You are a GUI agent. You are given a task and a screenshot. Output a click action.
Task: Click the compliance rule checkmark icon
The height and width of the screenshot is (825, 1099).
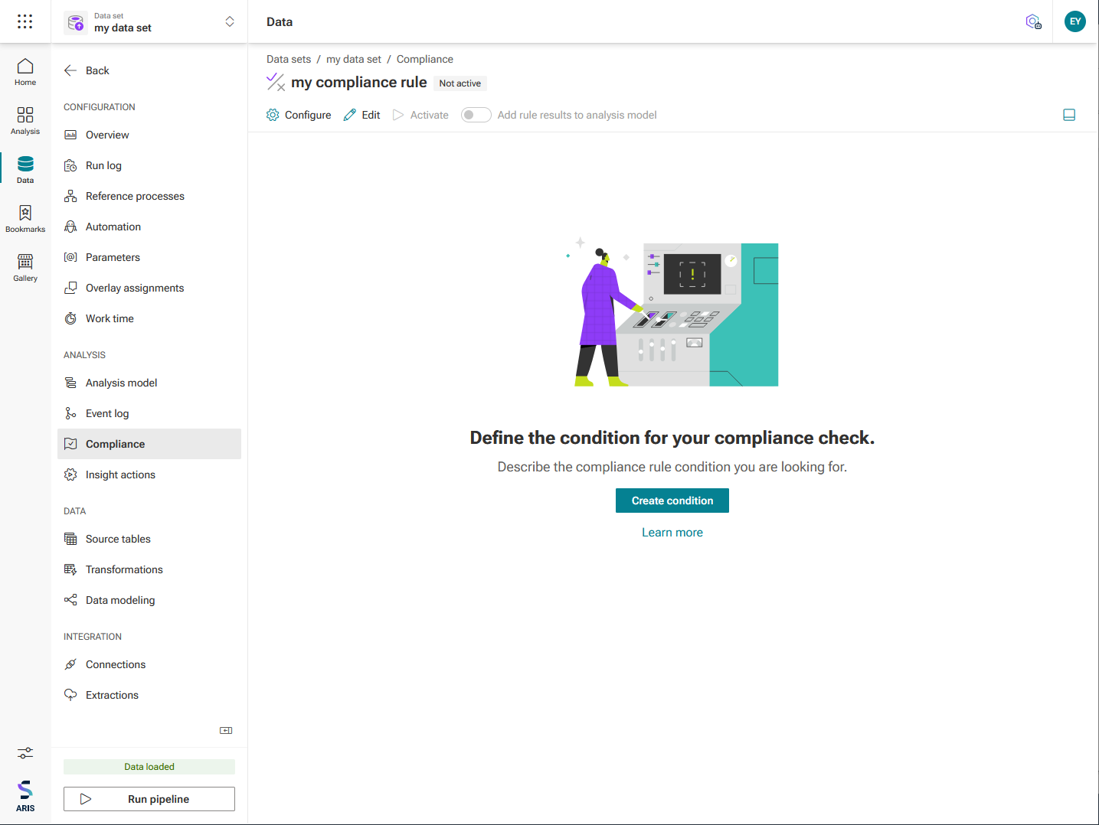[276, 82]
